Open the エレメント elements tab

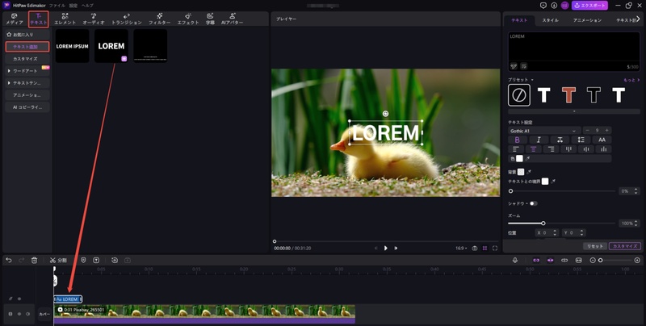pyautogui.click(x=65, y=19)
